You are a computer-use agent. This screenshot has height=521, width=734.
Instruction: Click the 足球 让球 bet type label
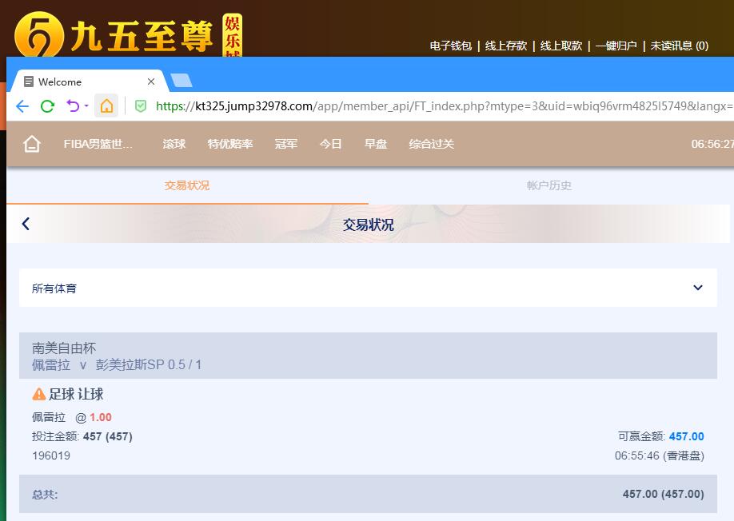(76, 394)
